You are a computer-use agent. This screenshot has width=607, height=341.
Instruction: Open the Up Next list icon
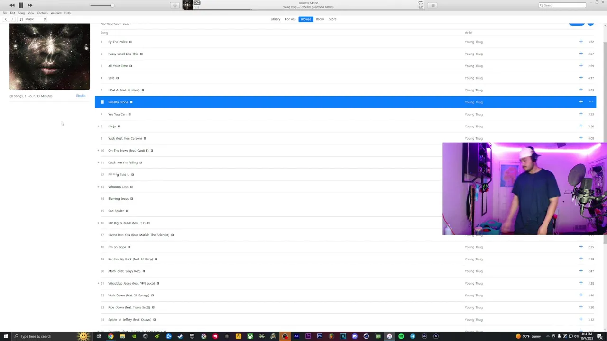432,5
